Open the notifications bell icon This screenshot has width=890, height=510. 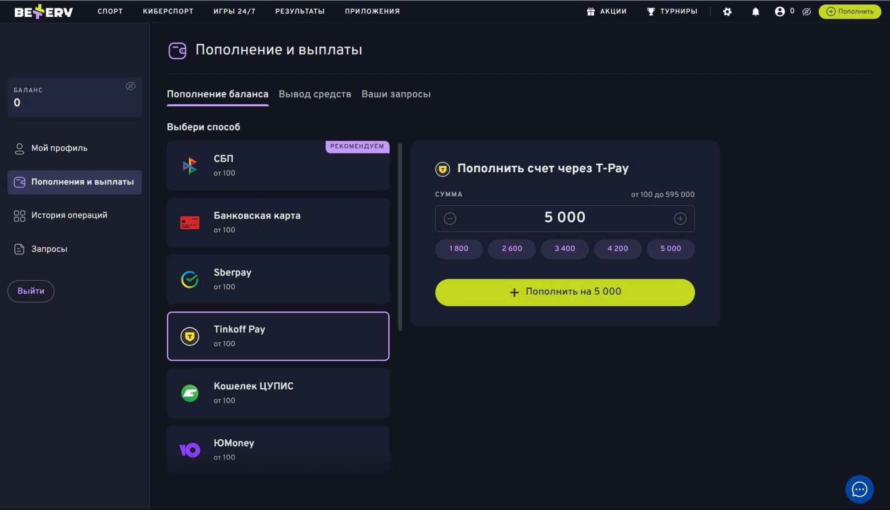755,11
